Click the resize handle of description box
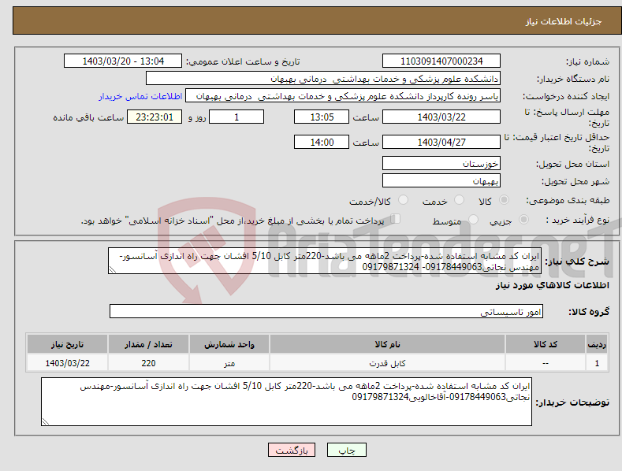The image size is (622, 471). (113, 269)
